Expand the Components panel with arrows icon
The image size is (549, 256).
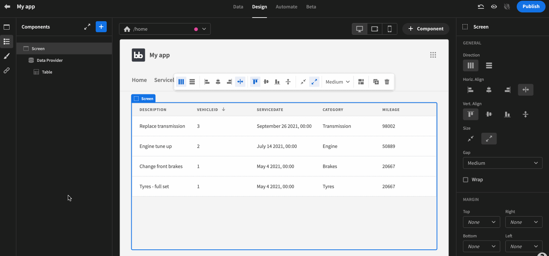click(x=87, y=27)
